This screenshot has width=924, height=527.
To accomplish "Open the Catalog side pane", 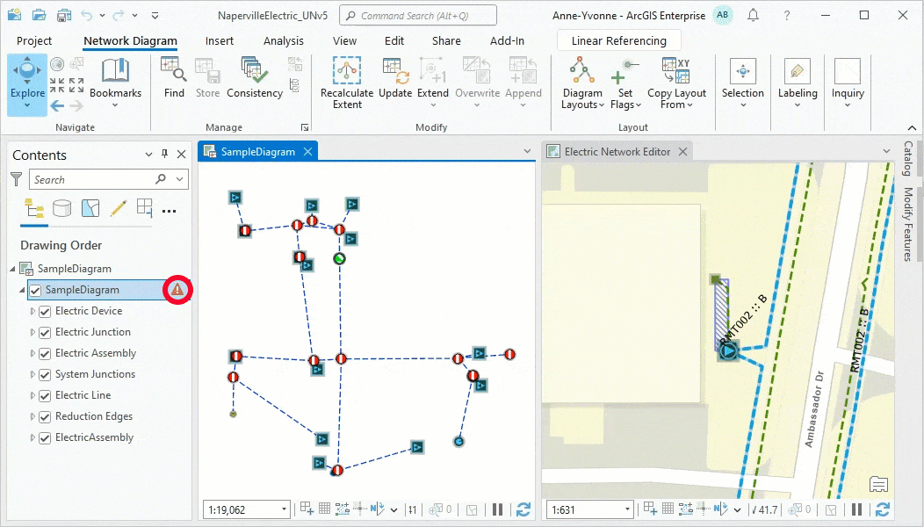I will click(908, 158).
